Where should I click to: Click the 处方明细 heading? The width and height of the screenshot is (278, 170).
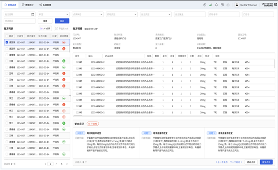(x=77, y=29)
